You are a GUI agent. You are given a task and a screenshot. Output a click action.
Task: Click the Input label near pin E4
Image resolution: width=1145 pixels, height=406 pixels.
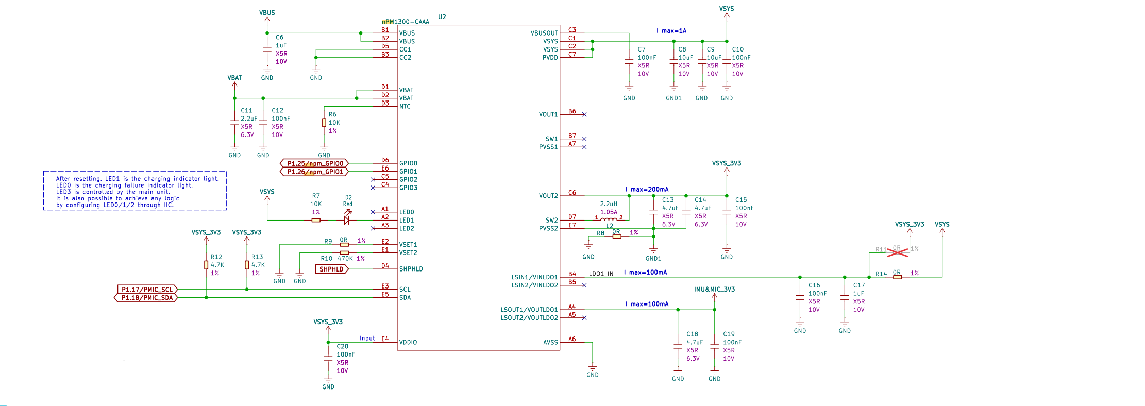click(367, 339)
